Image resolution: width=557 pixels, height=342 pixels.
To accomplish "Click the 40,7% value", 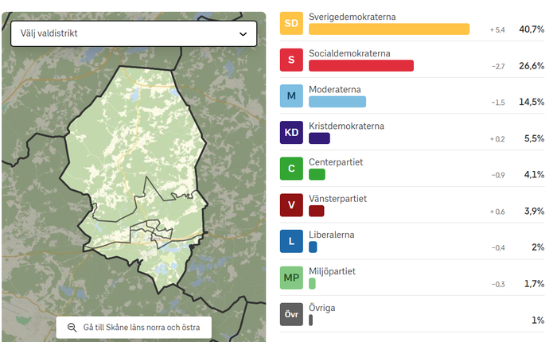I will [532, 29].
